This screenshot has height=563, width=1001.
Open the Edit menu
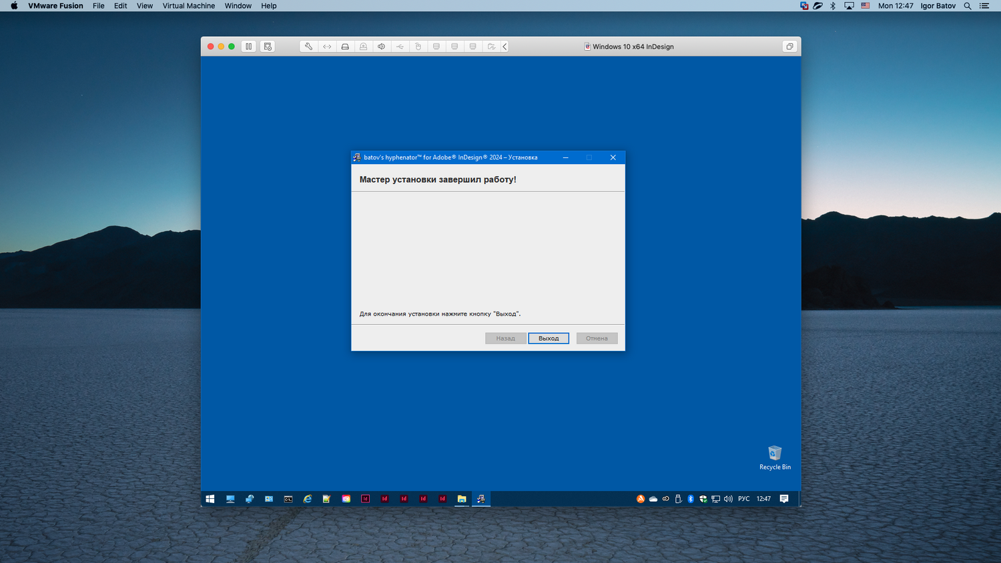pos(121,6)
